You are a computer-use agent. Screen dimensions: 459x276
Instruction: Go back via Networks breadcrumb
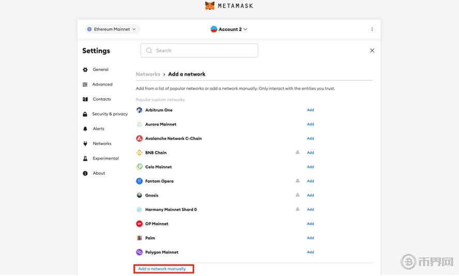[x=148, y=74]
